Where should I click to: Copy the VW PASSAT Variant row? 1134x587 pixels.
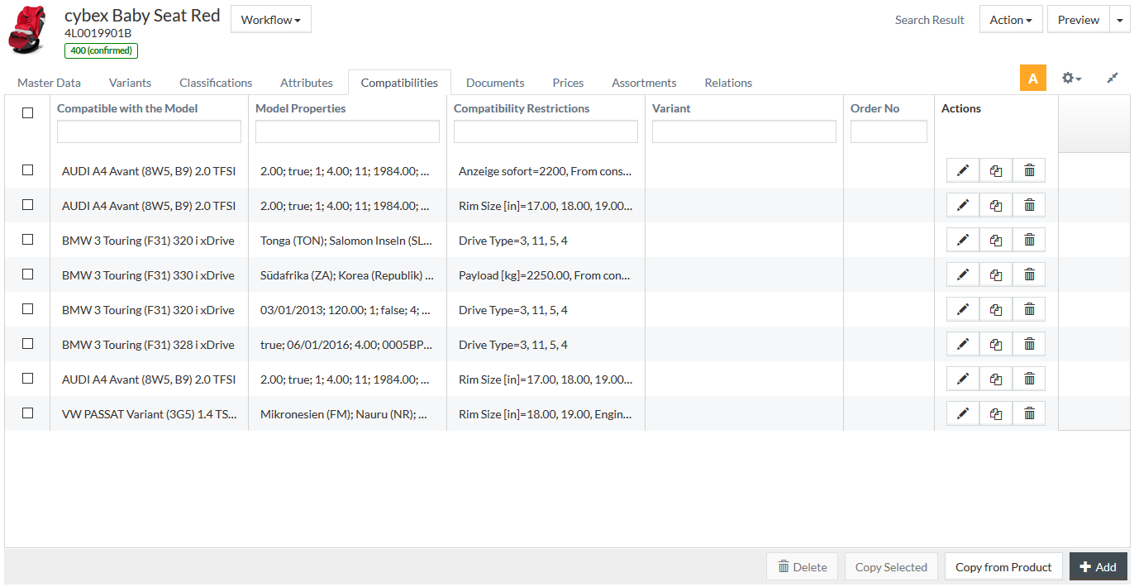pyautogui.click(x=996, y=413)
